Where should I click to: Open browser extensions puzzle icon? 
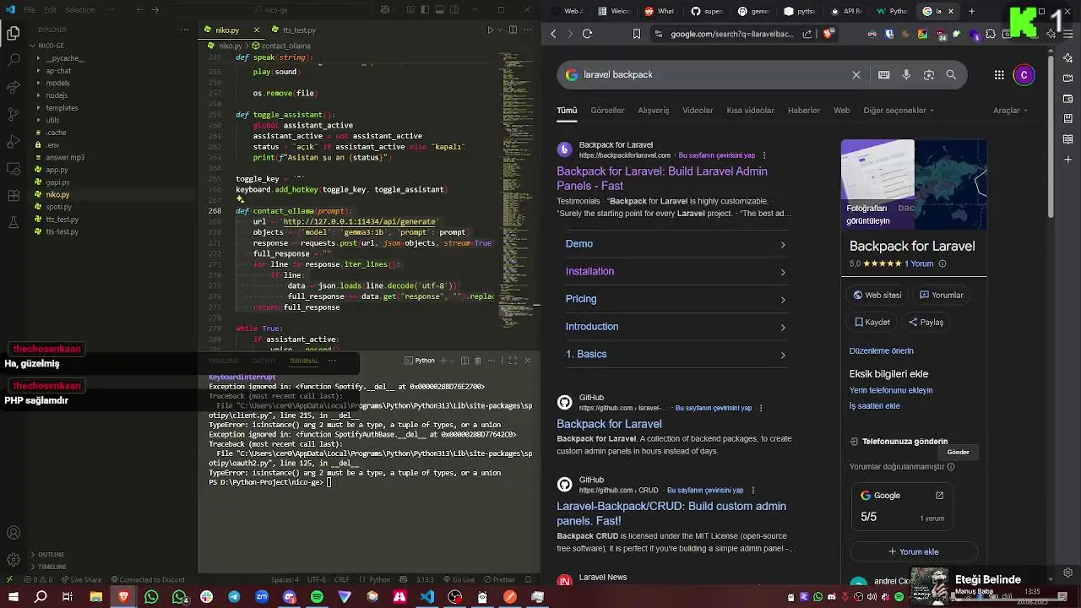click(x=991, y=34)
